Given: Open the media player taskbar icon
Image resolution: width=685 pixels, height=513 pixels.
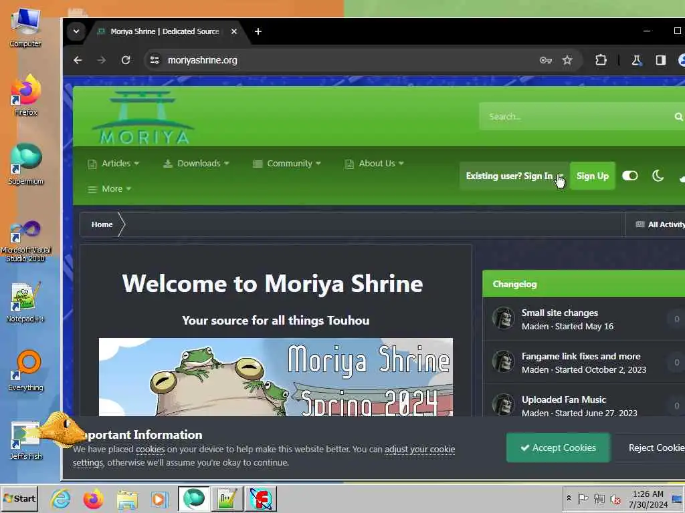Looking at the screenshot, I should [159, 498].
